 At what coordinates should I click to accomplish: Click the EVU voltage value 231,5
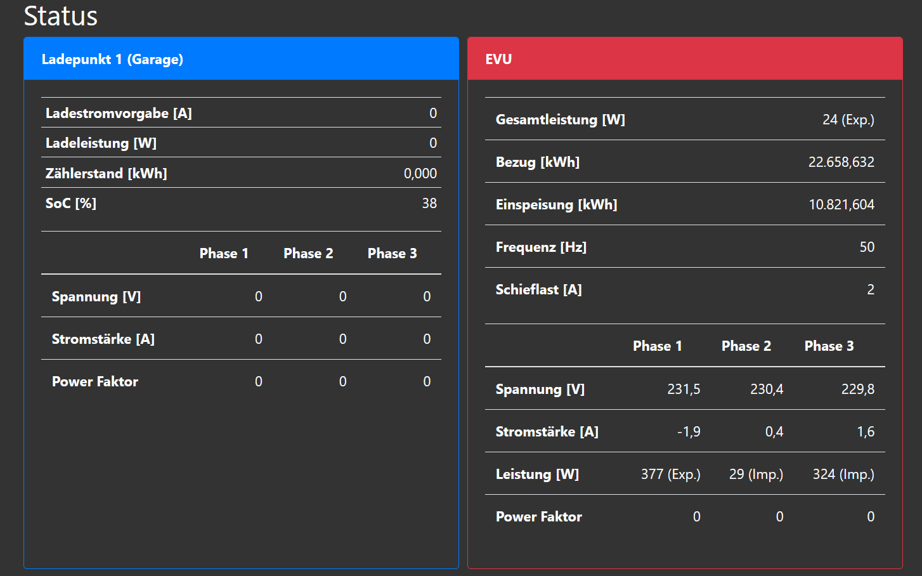click(x=684, y=389)
